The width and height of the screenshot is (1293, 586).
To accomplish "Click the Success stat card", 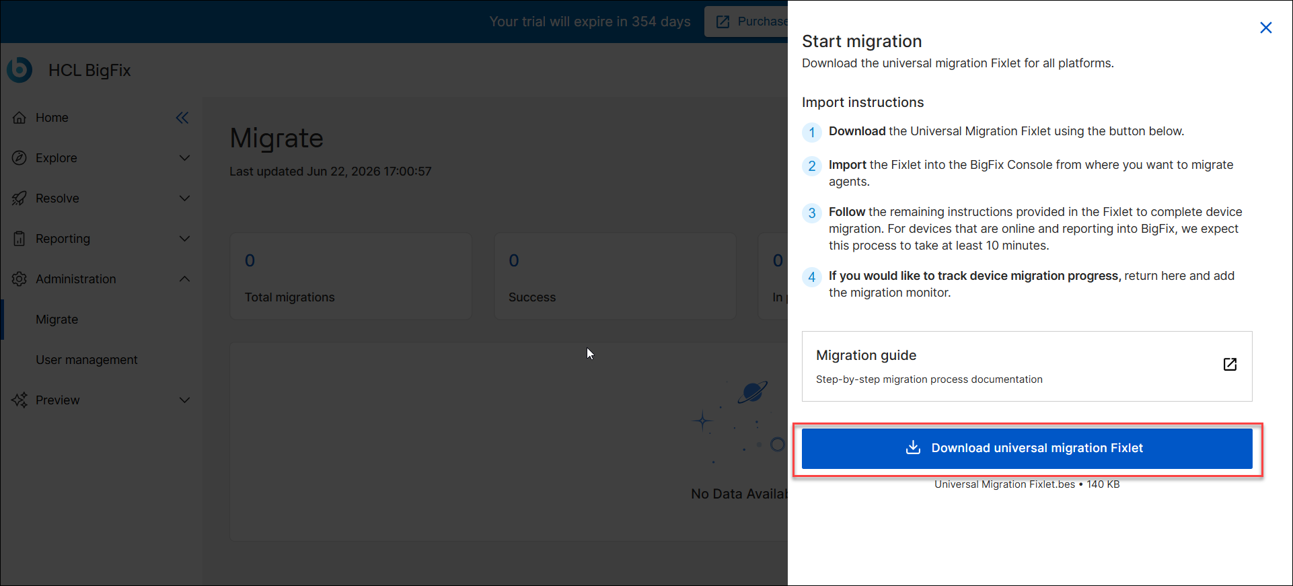I will pyautogui.click(x=616, y=276).
